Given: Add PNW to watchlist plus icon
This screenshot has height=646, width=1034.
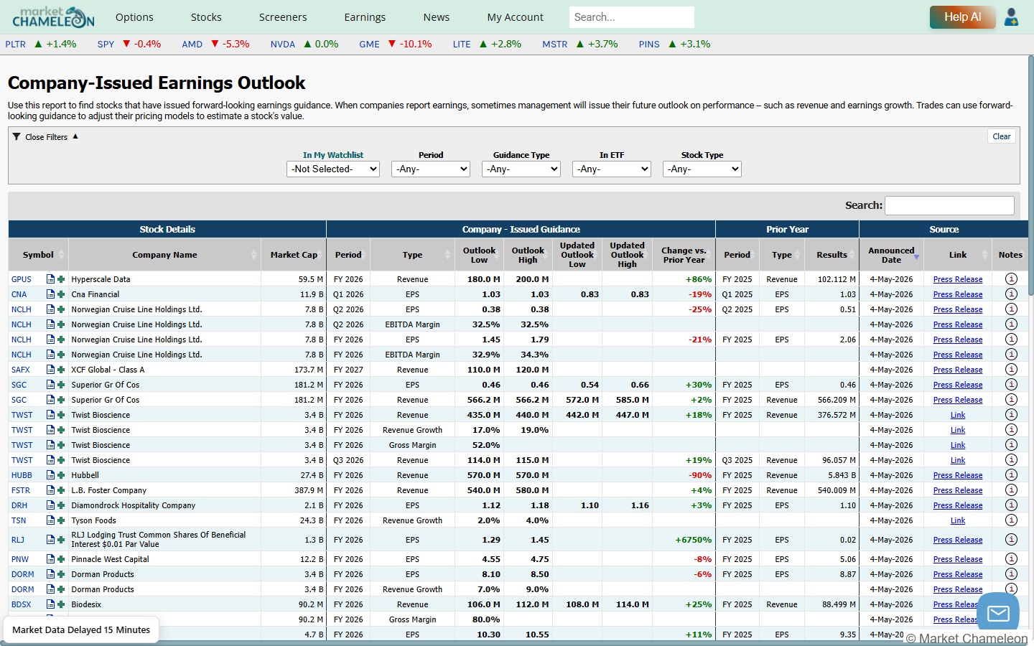Looking at the screenshot, I should (61, 559).
